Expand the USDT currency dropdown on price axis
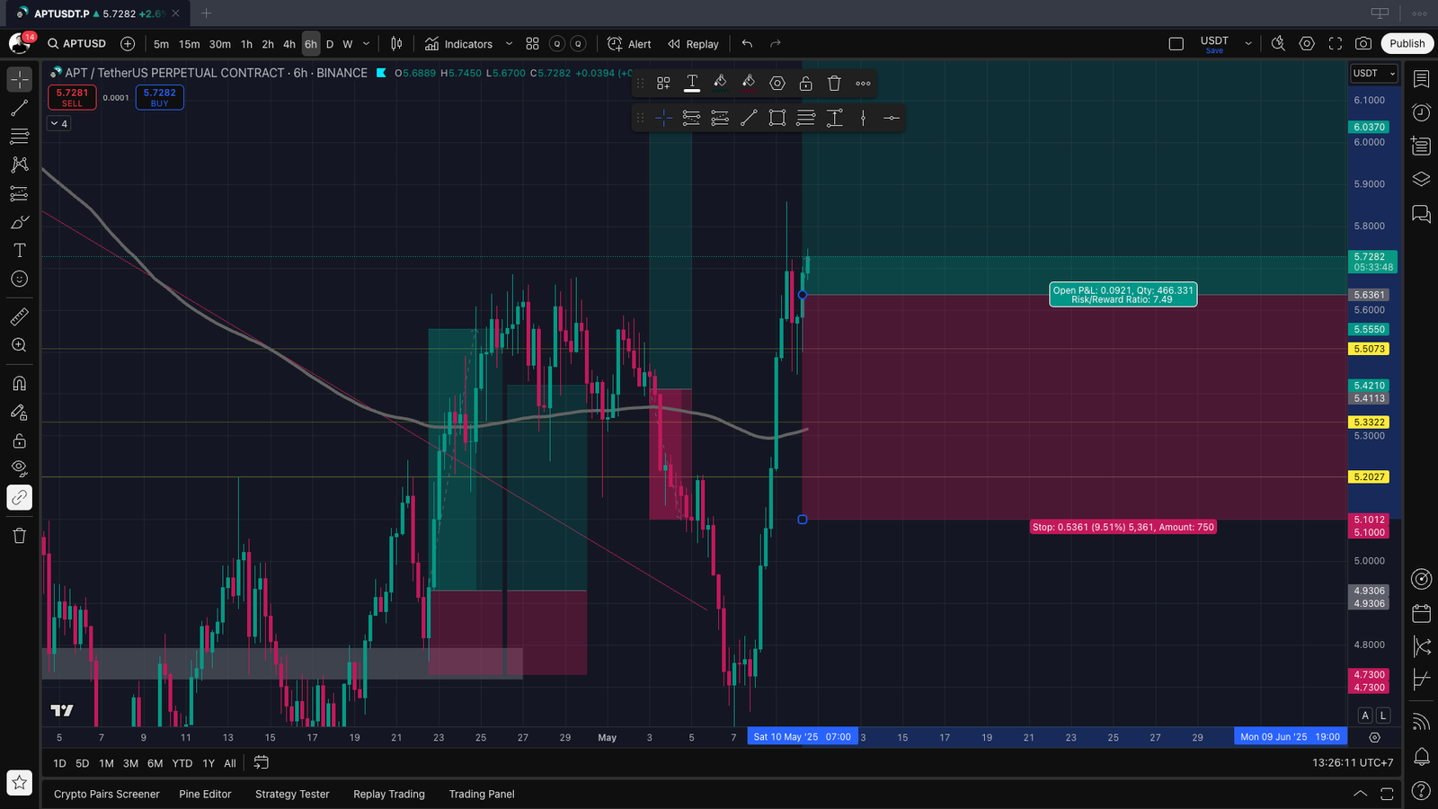The height and width of the screenshot is (809, 1438). coord(1374,74)
